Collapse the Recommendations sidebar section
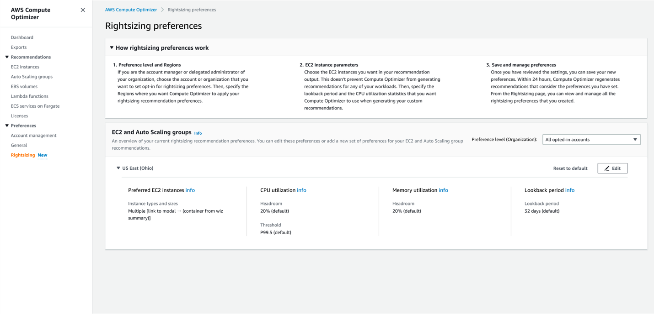 tap(7, 57)
